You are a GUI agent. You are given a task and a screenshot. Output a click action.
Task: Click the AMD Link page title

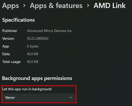[109, 6]
